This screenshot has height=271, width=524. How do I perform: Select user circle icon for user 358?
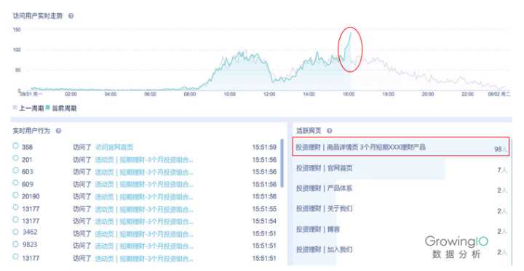coord(15,146)
